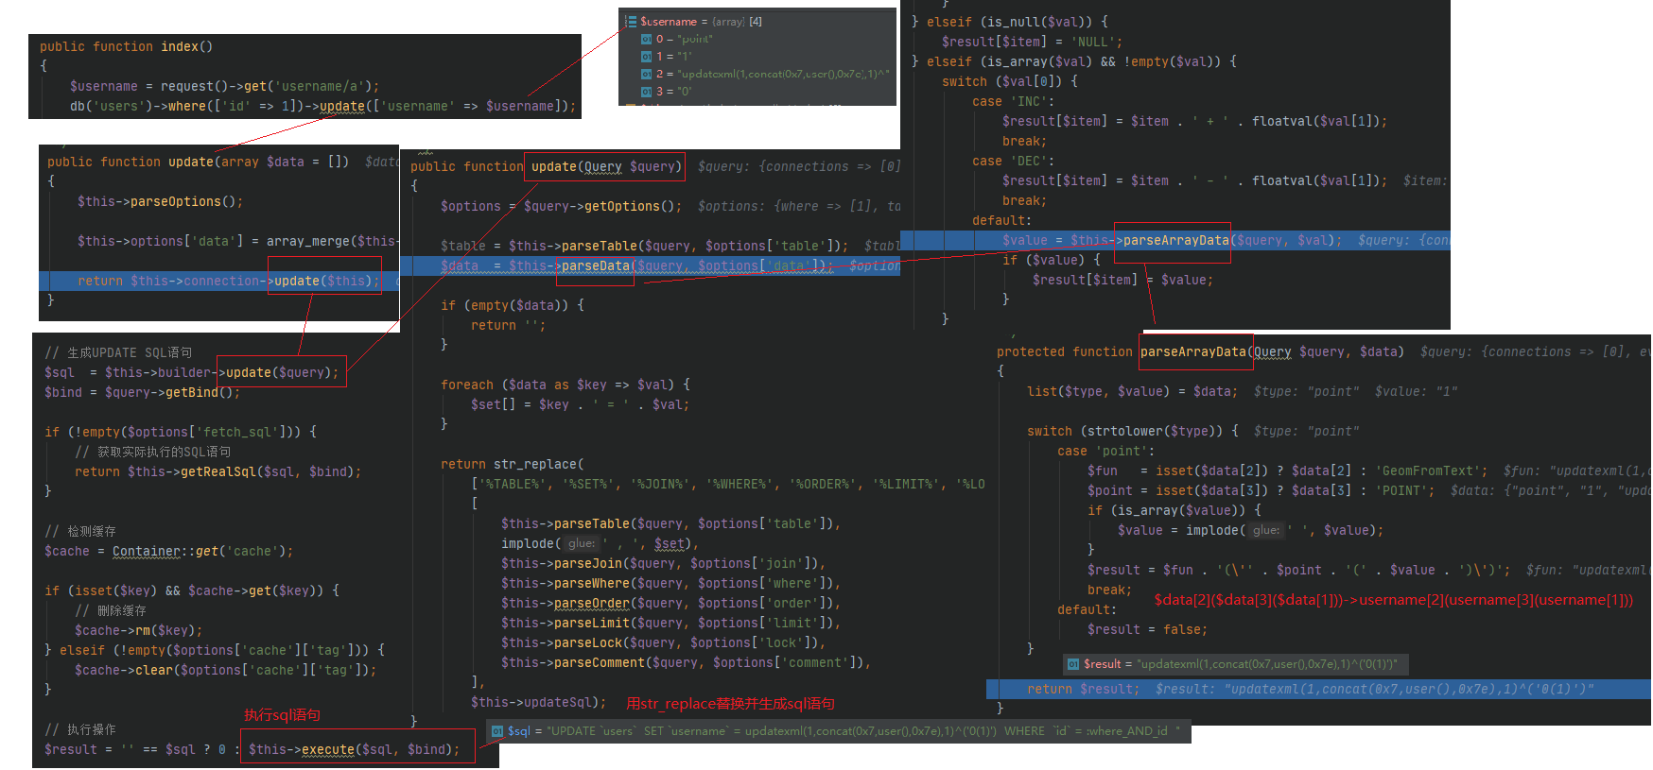
Task: Click "list($type, $value) = $data;" line
Action: pyautogui.click(x=1132, y=391)
